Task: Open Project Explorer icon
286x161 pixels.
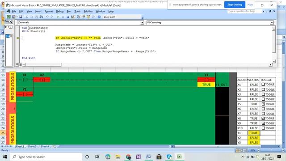Action: pyautogui.click(x=79, y=17)
